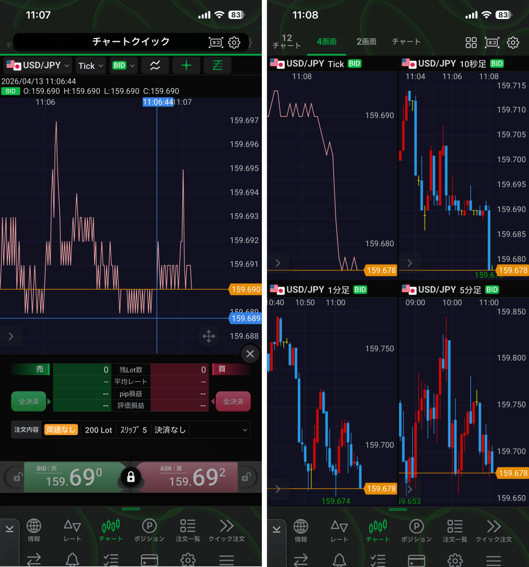
Task: Open the レート icon in right panel
Action: [x=339, y=530]
